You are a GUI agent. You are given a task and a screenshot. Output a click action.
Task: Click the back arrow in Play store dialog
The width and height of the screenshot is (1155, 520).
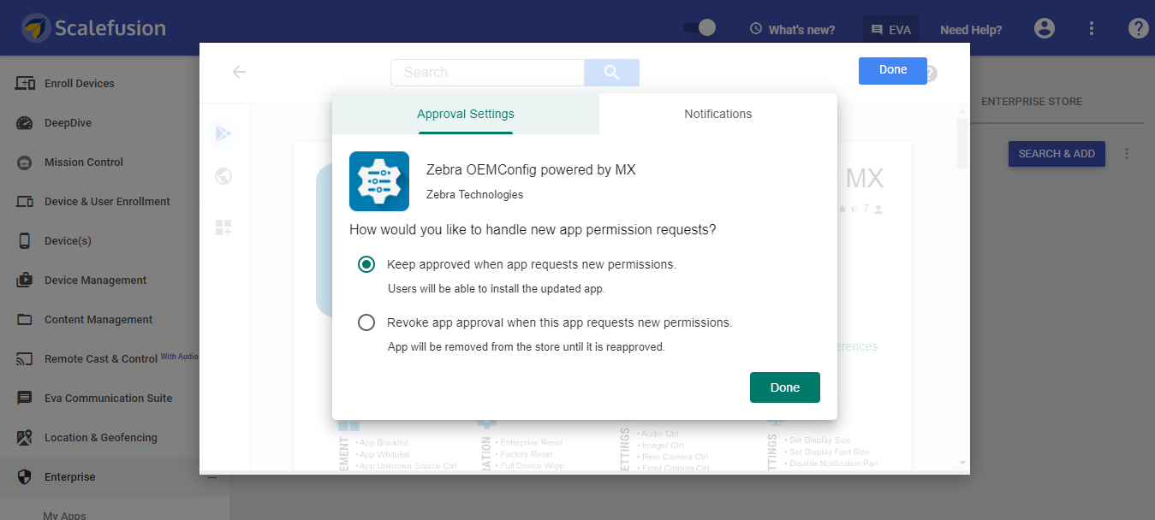click(x=239, y=72)
